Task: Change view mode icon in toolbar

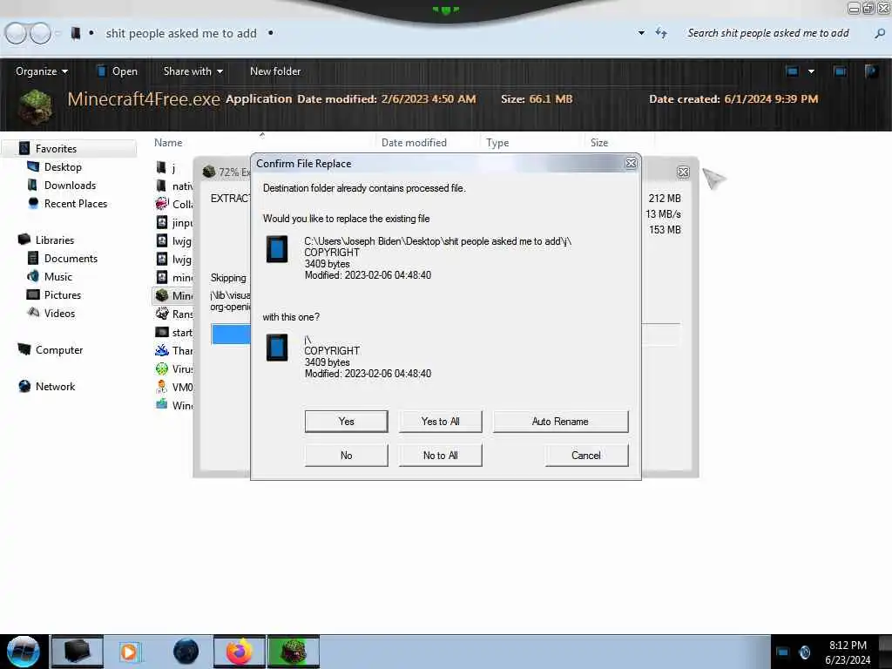Action: 792,71
